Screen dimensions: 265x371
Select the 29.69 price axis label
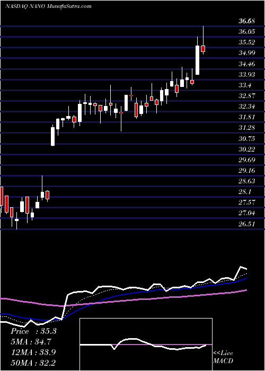pyautogui.click(x=246, y=160)
